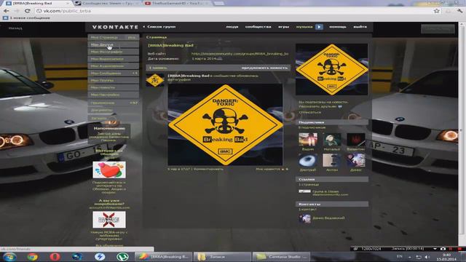The image size is (466, 262).
Task: Open the group profile picture on right
Action: point(332,70)
